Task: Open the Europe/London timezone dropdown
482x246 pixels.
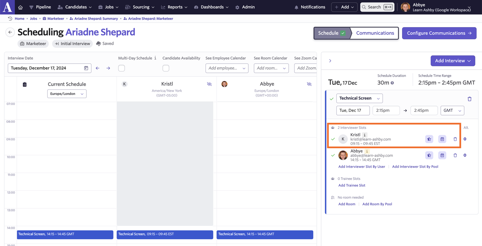Action: tap(67, 94)
